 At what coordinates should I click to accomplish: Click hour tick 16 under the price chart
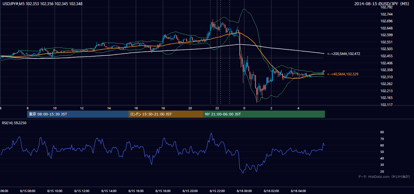point(136,108)
